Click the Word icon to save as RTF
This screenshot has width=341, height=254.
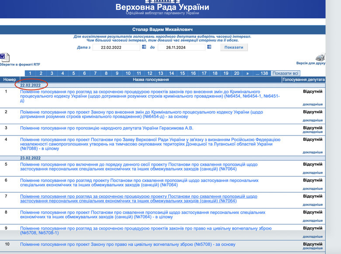(3, 57)
